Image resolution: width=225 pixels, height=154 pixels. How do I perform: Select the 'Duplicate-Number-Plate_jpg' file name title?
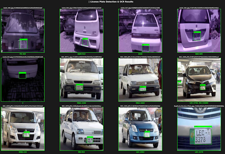199,106
